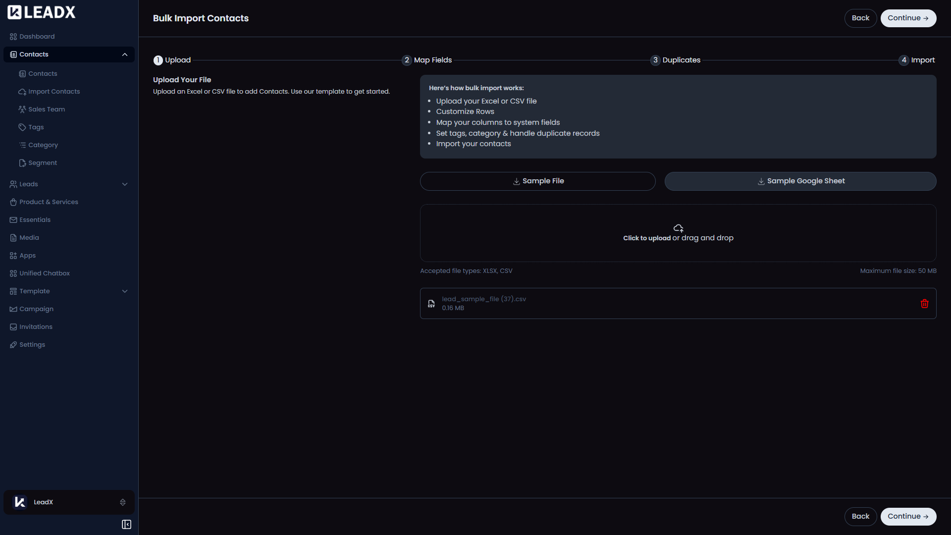Image resolution: width=951 pixels, height=535 pixels.
Task: Download the Sample File
Action: click(x=537, y=181)
